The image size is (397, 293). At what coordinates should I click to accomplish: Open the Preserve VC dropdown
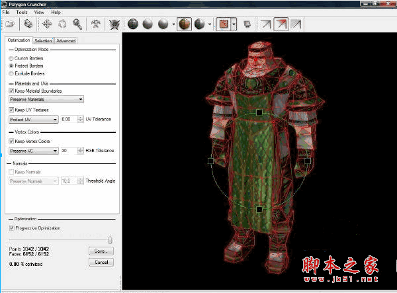[34, 151]
